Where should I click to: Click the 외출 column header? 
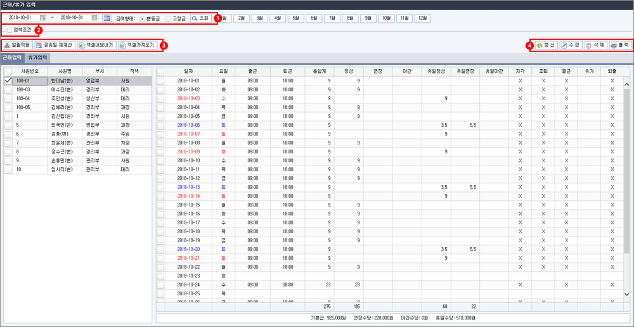(x=612, y=71)
